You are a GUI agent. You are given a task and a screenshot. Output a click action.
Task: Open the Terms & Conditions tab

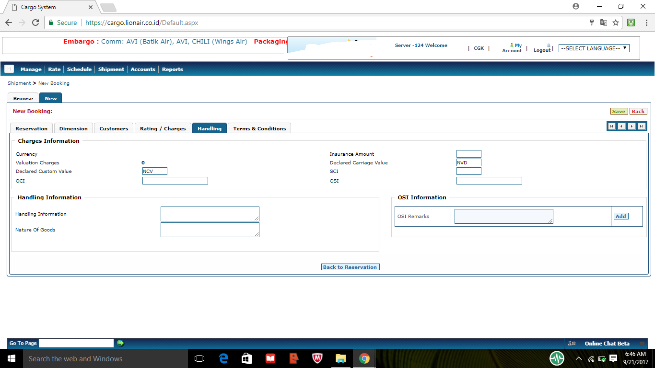click(x=259, y=128)
